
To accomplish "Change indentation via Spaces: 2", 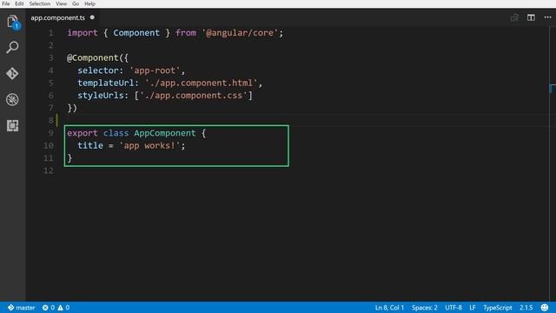I will [425, 308].
